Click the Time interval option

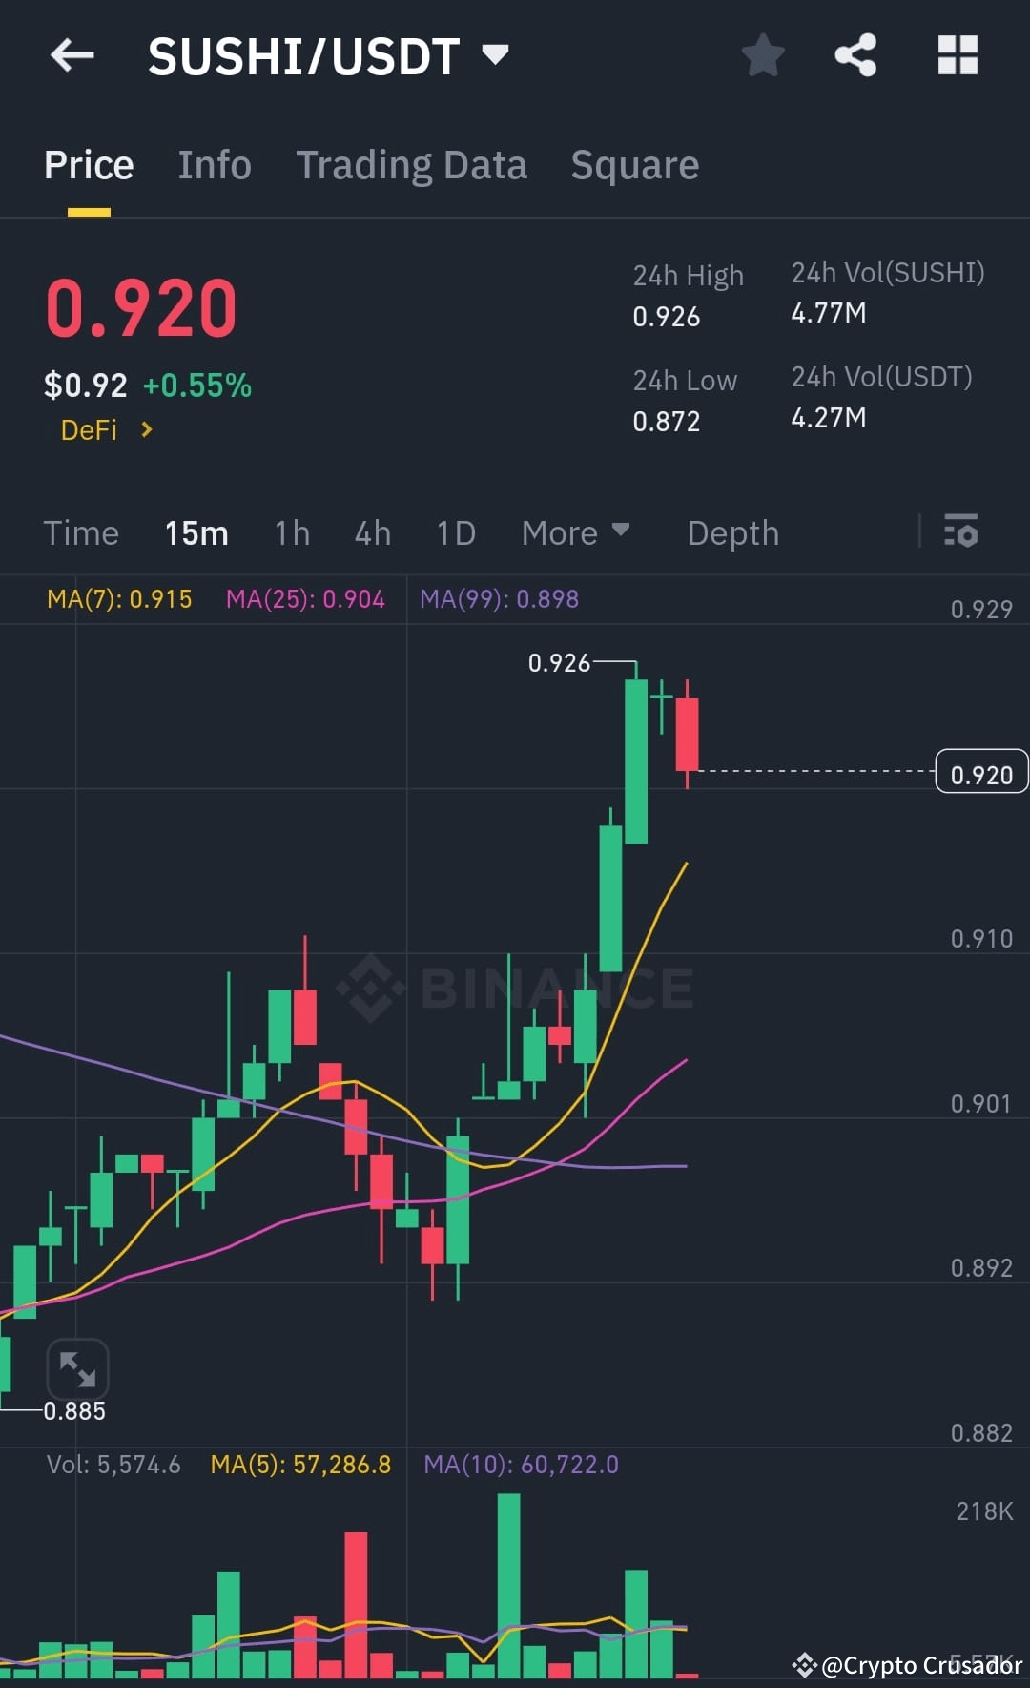[81, 532]
